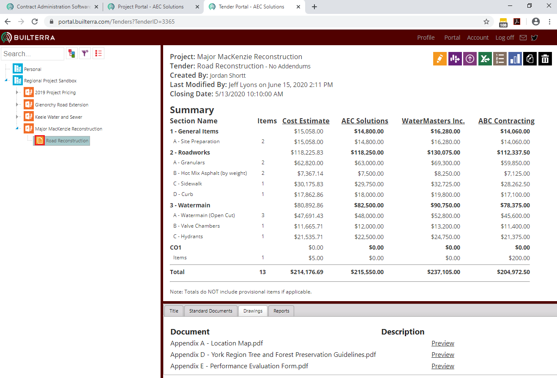
Task: Click the Log off link
Action: tap(505, 38)
